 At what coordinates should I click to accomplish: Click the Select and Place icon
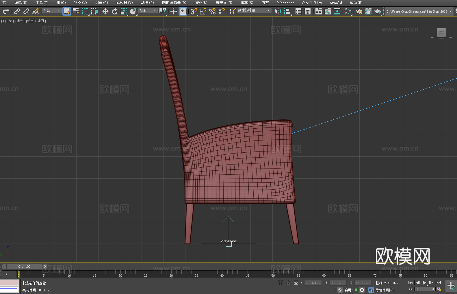pyautogui.click(x=133, y=11)
